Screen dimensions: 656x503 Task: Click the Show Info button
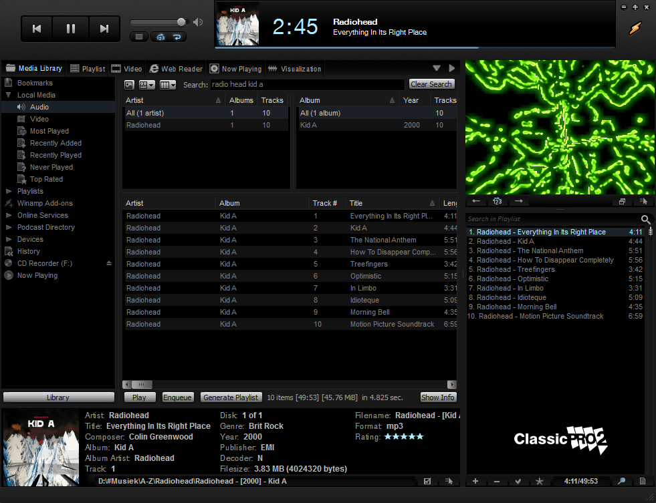437,397
